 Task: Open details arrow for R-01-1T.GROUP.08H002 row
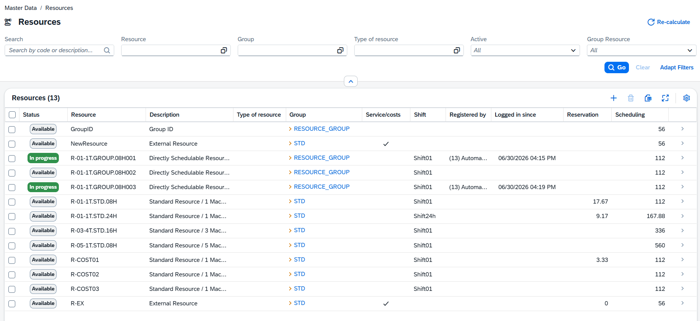(682, 172)
